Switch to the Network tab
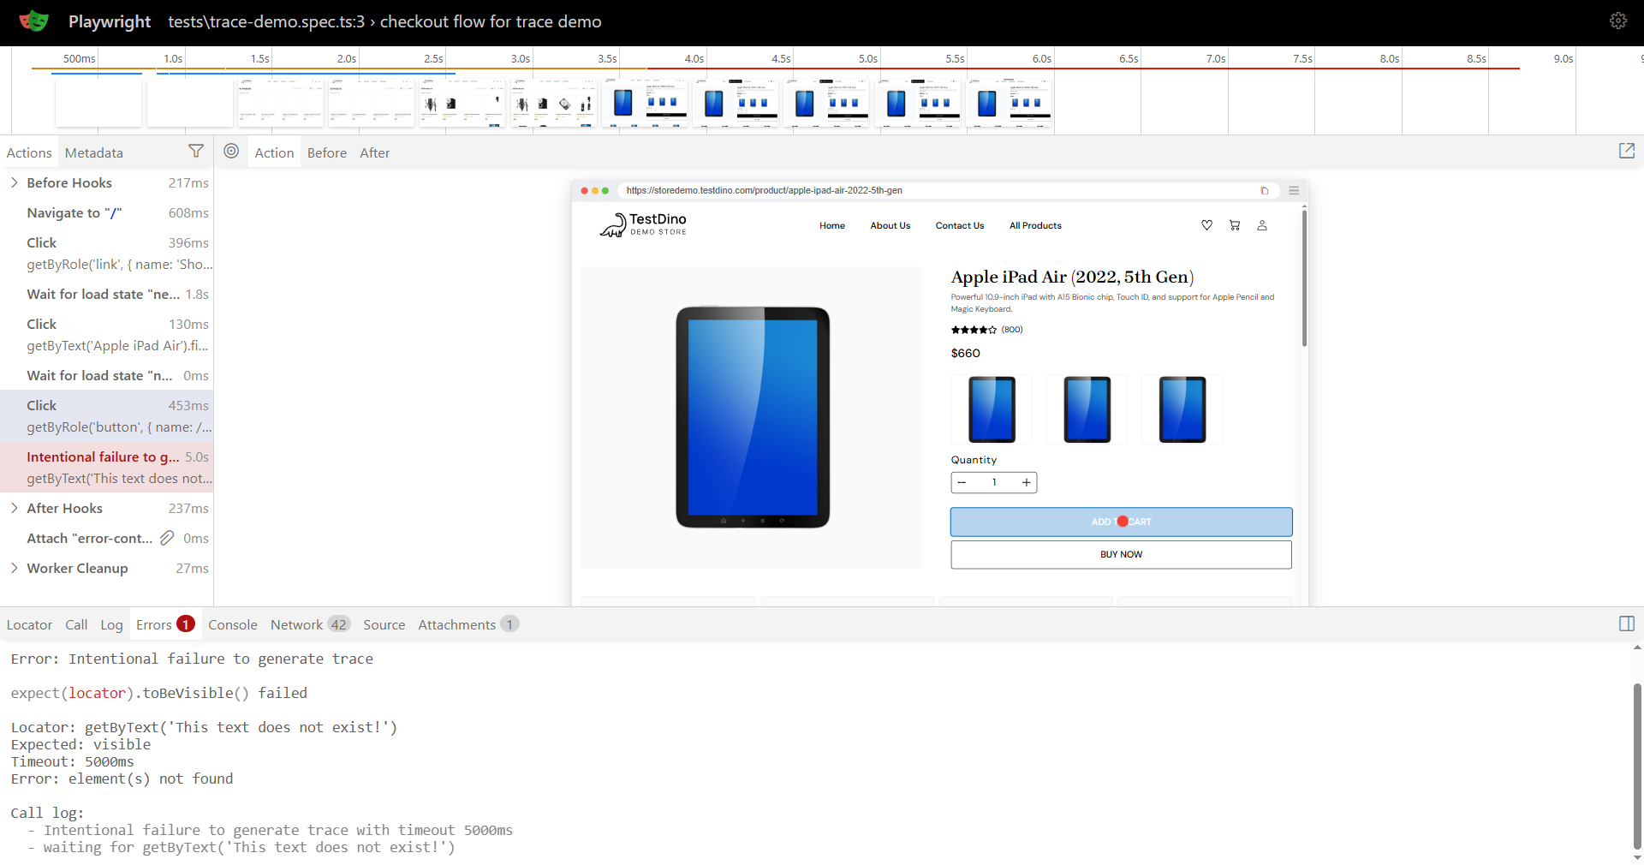The height and width of the screenshot is (865, 1644). [296, 624]
